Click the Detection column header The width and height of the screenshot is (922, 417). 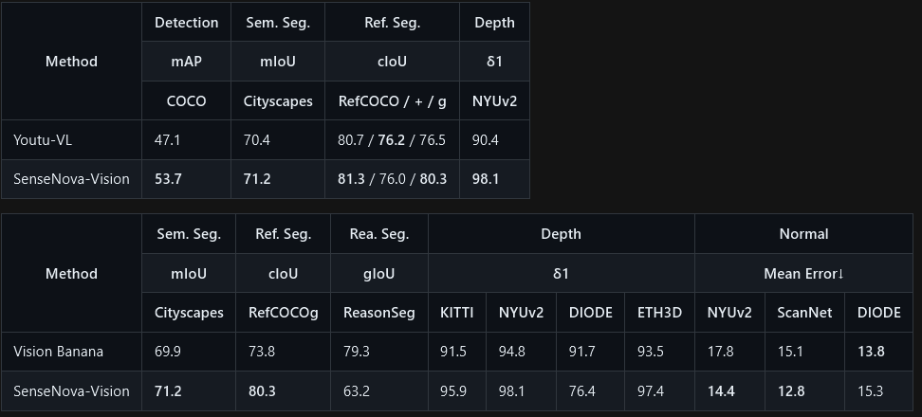187,23
